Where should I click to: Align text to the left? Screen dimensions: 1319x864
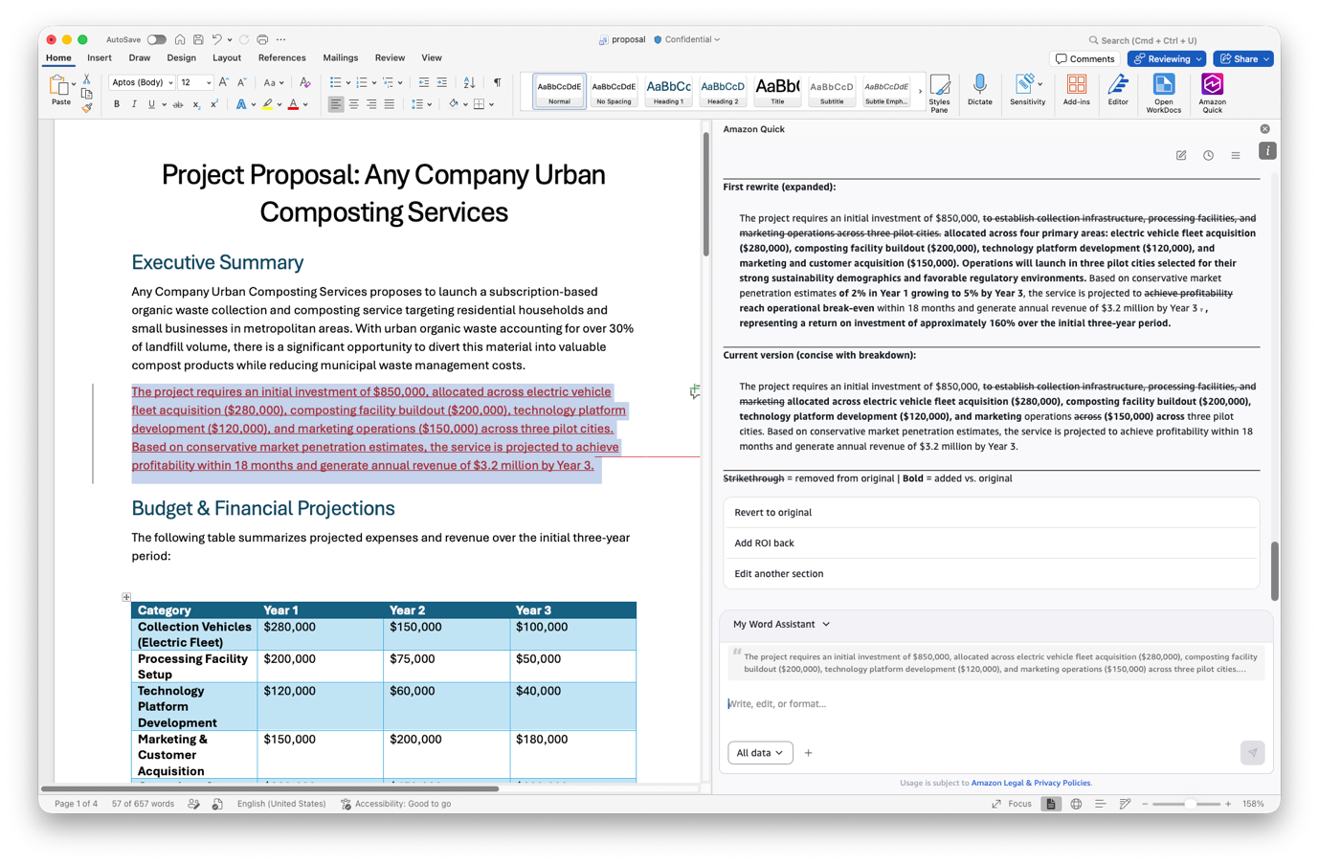335,104
